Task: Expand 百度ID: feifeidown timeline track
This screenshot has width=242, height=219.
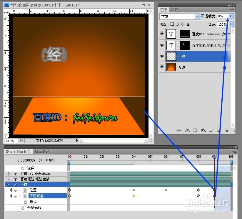Action: [9, 174]
